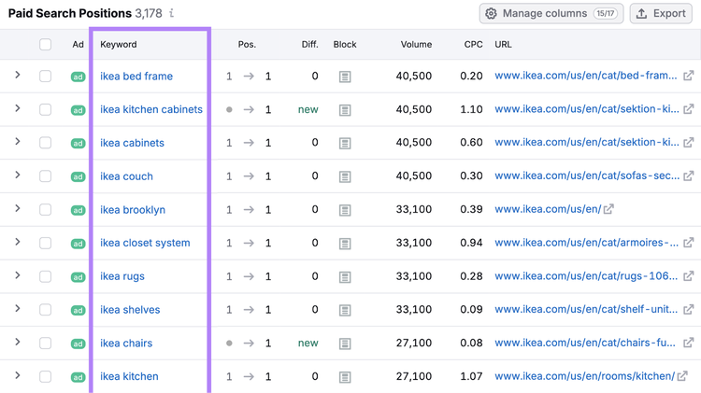
Task: Open external link icon for chairs URL
Action: pyautogui.click(x=689, y=343)
